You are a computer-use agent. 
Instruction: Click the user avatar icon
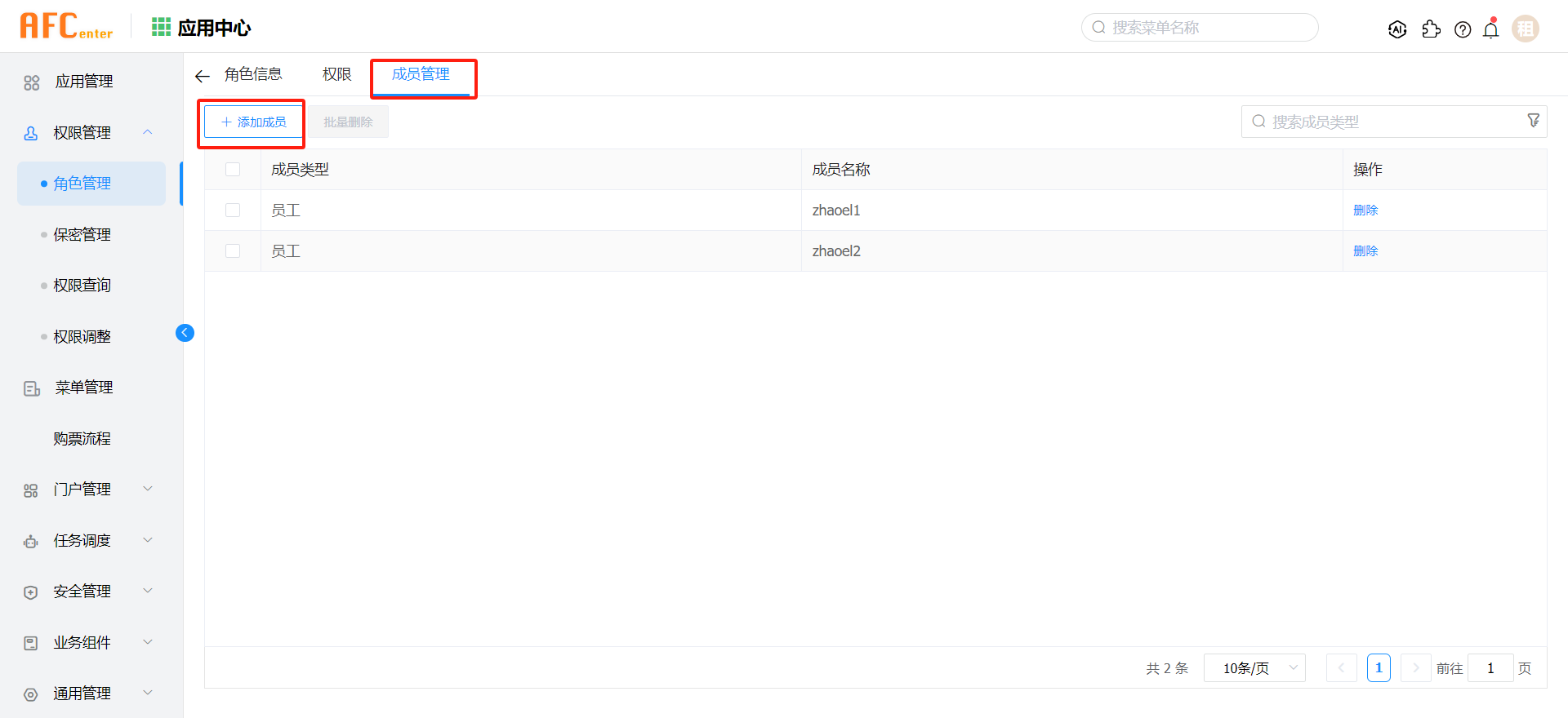(x=1525, y=29)
